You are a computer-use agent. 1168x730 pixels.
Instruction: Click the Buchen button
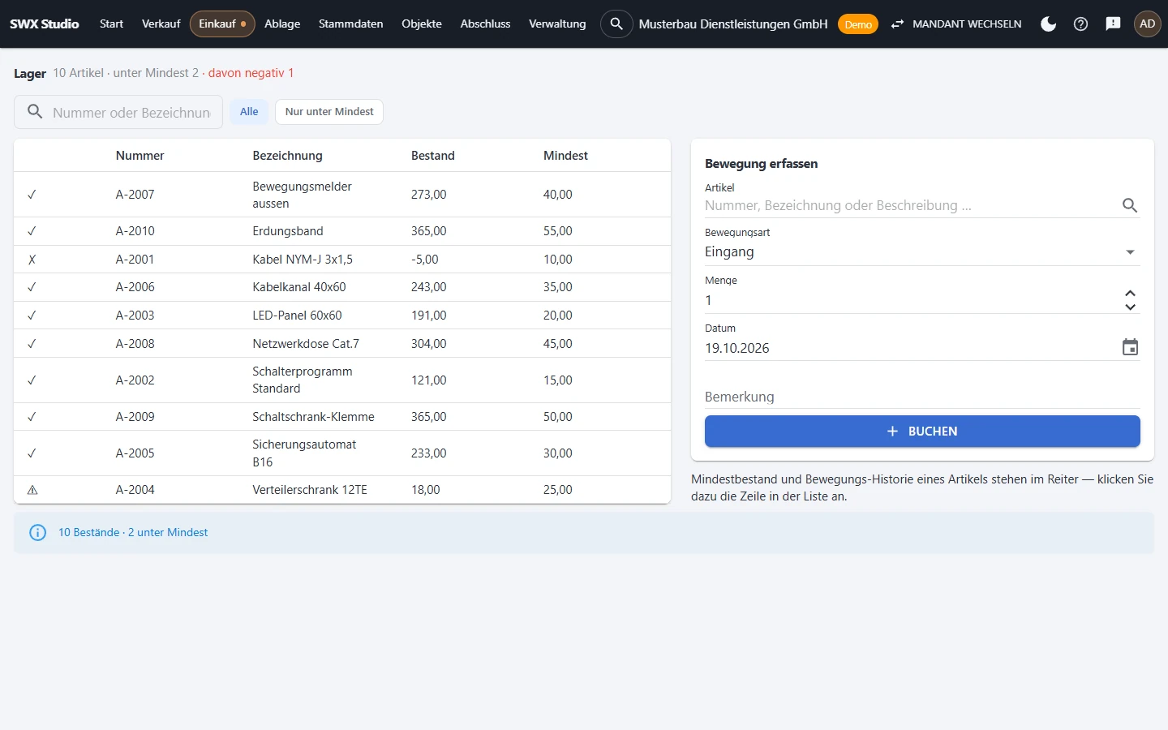[922, 432]
